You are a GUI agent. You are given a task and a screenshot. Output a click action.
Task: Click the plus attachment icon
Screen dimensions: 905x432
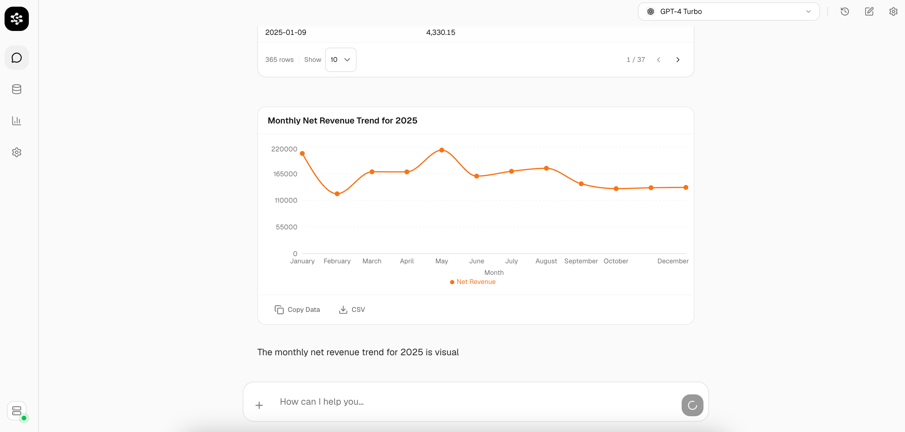coord(259,405)
